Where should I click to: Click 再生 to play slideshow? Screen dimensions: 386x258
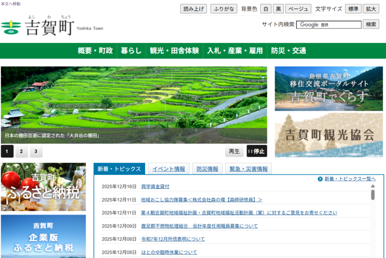(234, 151)
